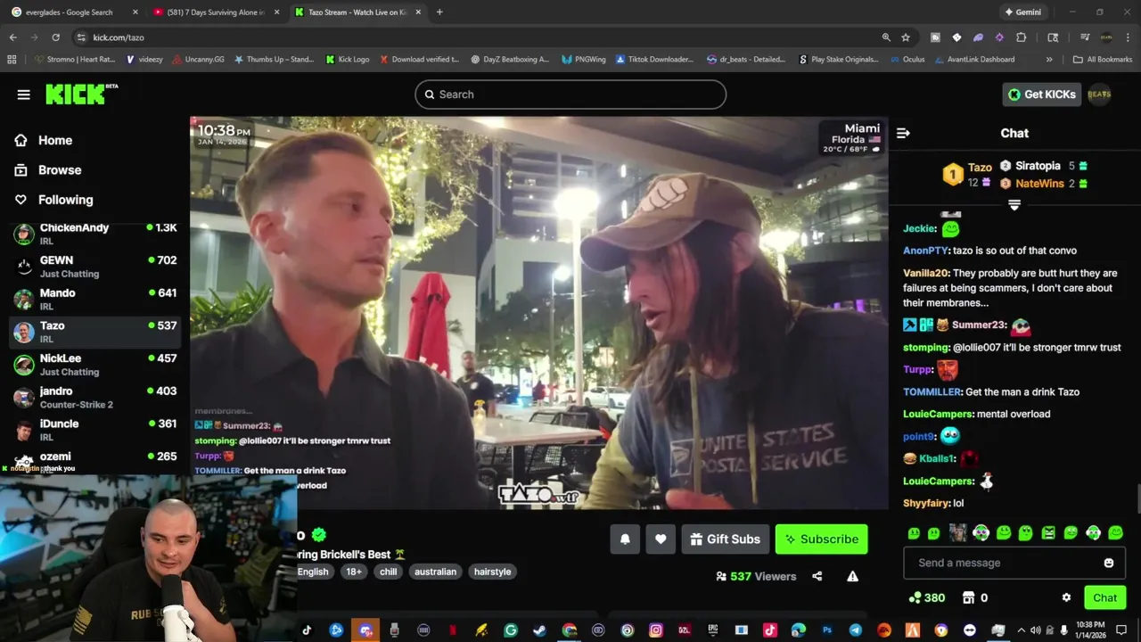Turn on notifications with the bell icon
Viewport: 1141px width, 642px height.
[625, 539]
